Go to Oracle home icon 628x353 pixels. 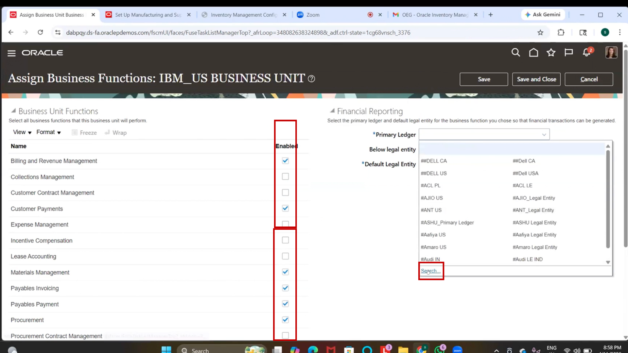pos(533,52)
